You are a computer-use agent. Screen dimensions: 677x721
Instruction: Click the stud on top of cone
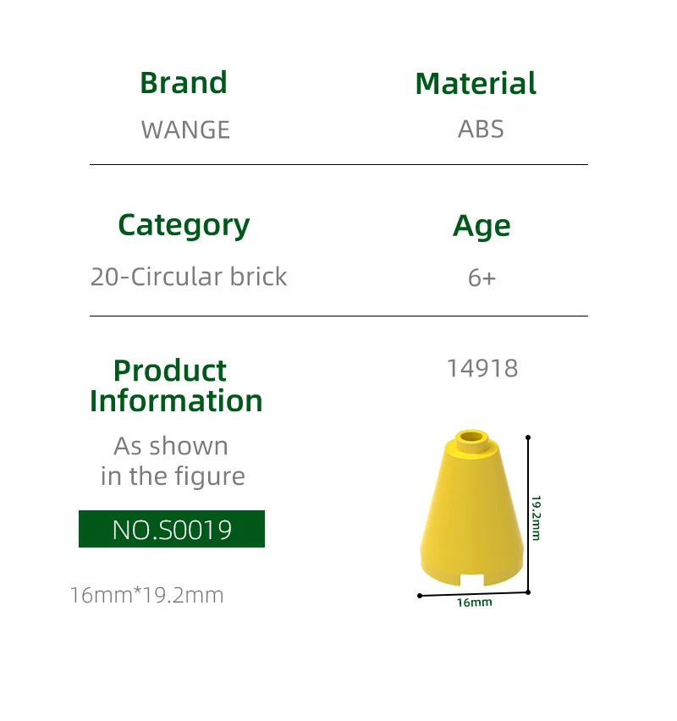pyautogui.click(x=471, y=438)
